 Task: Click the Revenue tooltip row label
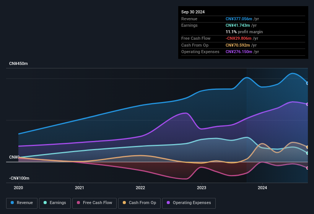189,19
